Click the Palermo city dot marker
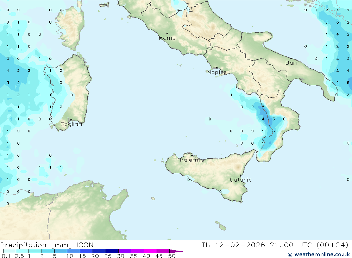The width and height of the screenshot is (352, 258). point(192,155)
